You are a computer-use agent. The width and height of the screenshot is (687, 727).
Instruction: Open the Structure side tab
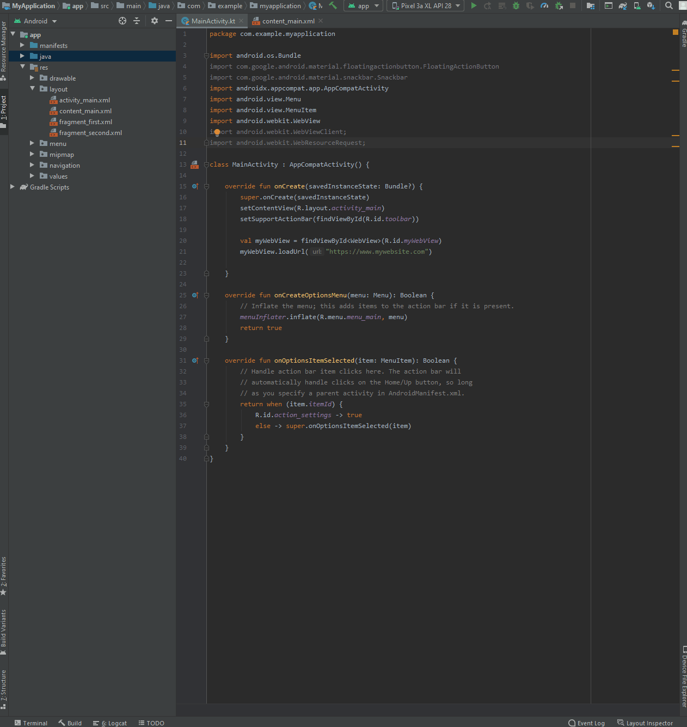pyautogui.click(x=4, y=689)
